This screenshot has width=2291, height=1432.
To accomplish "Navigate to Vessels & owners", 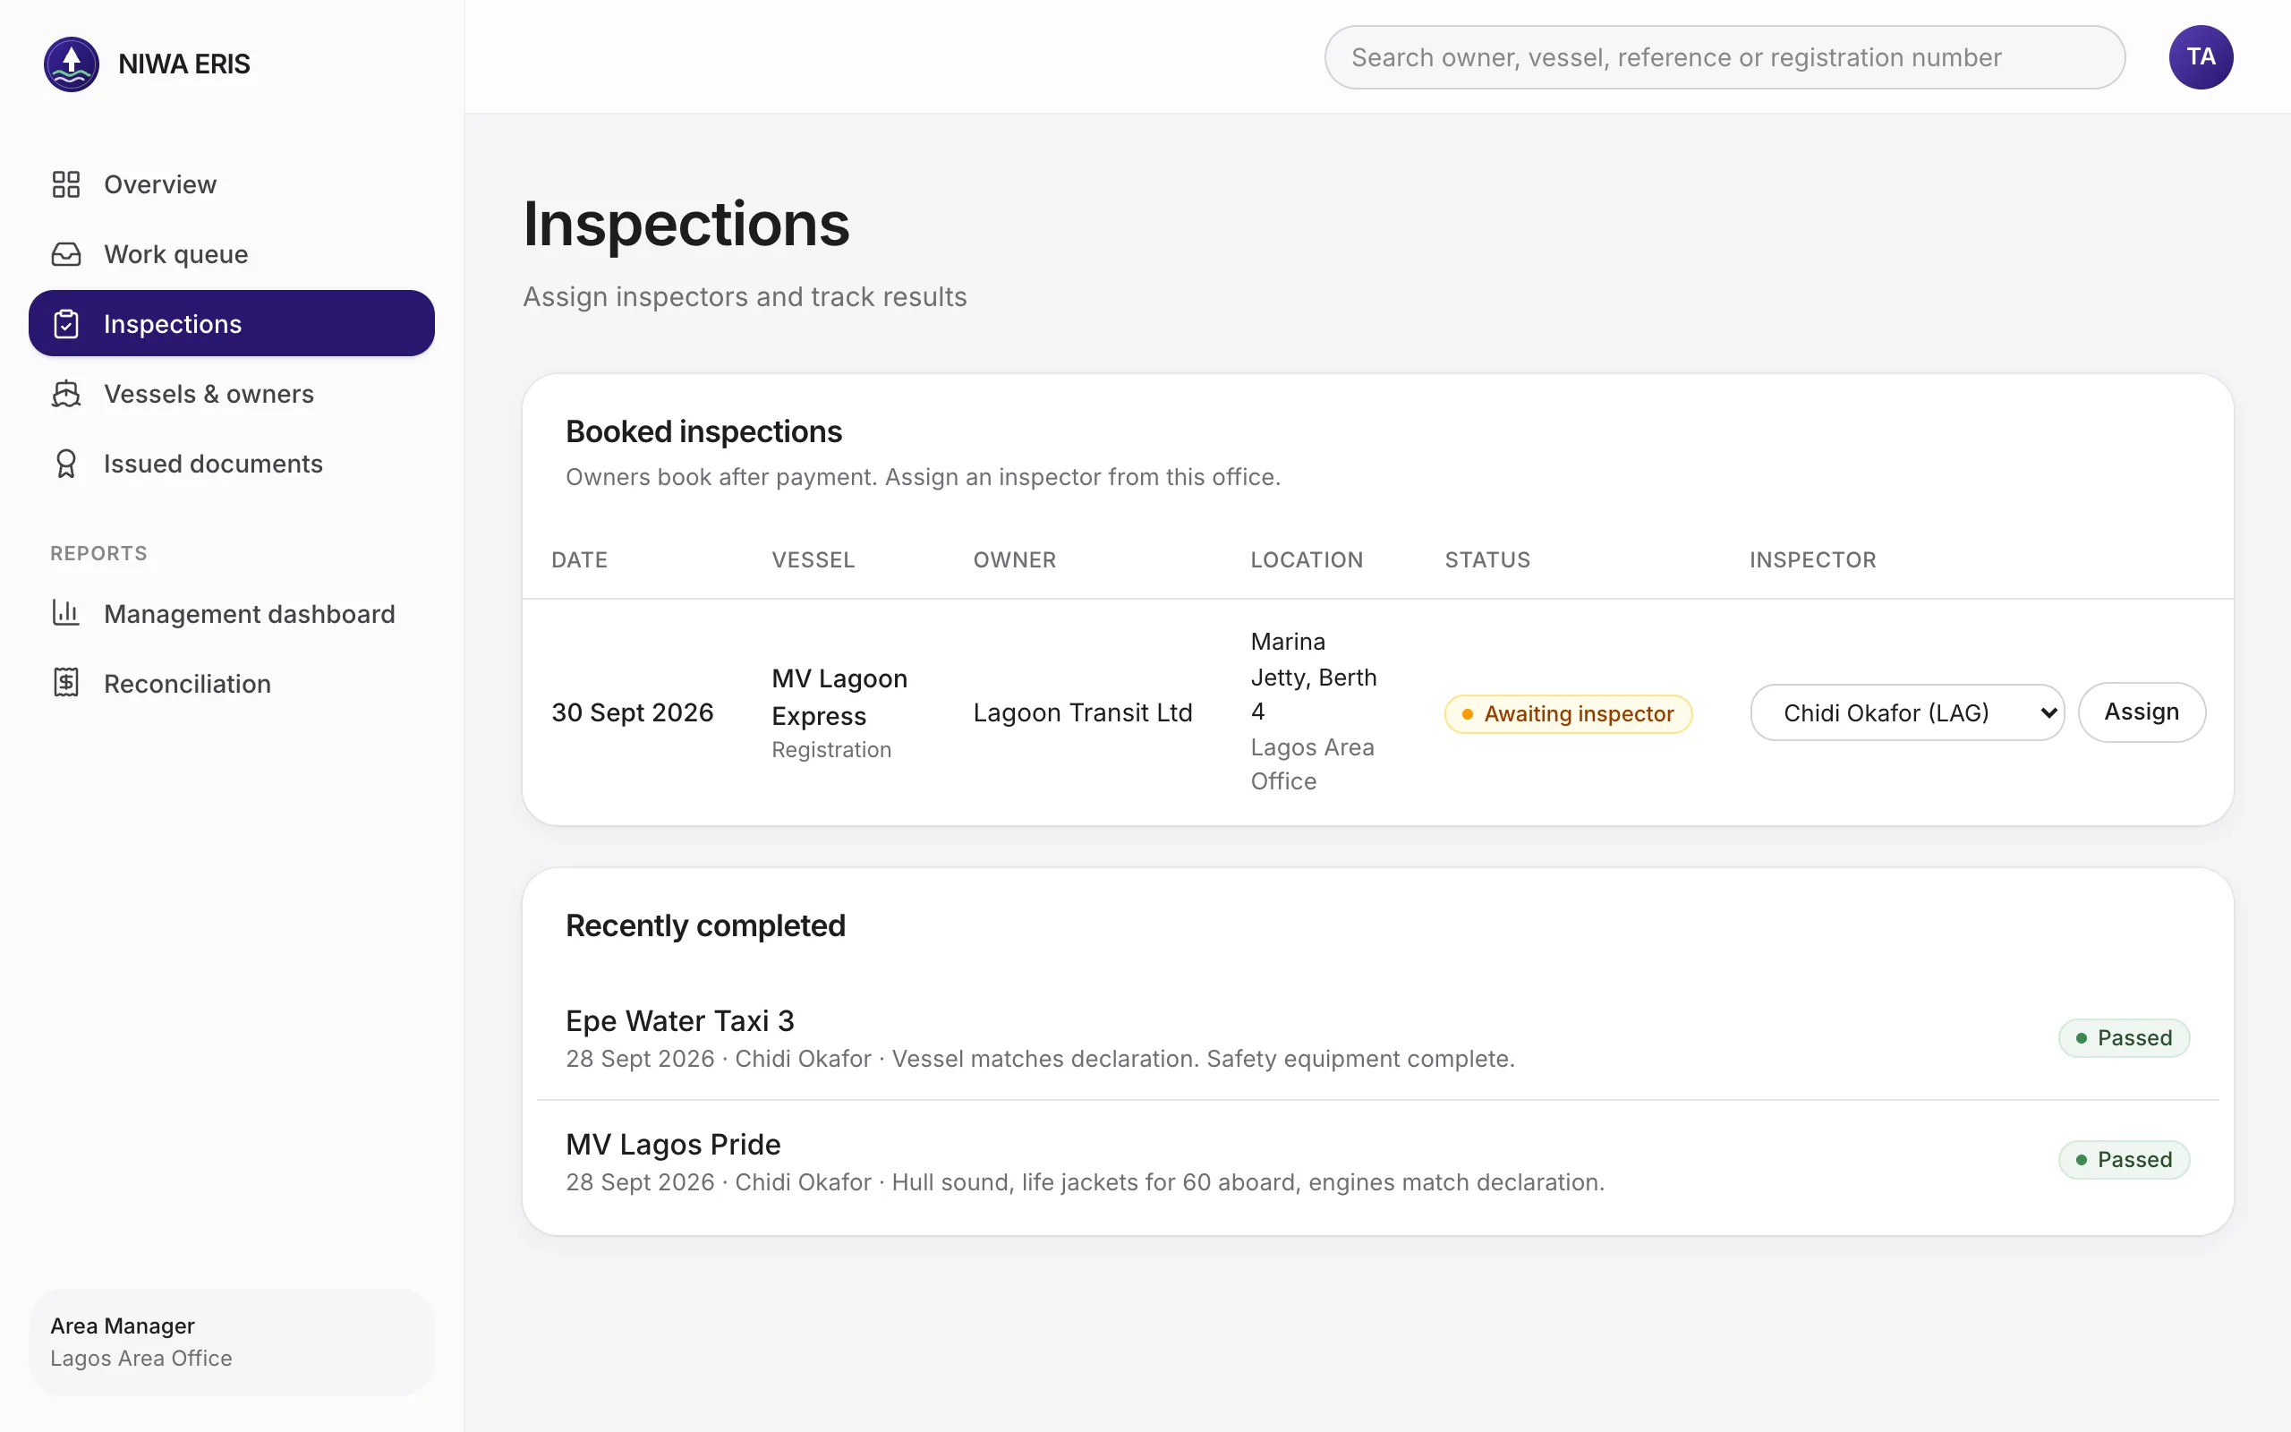I will point(231,394).
